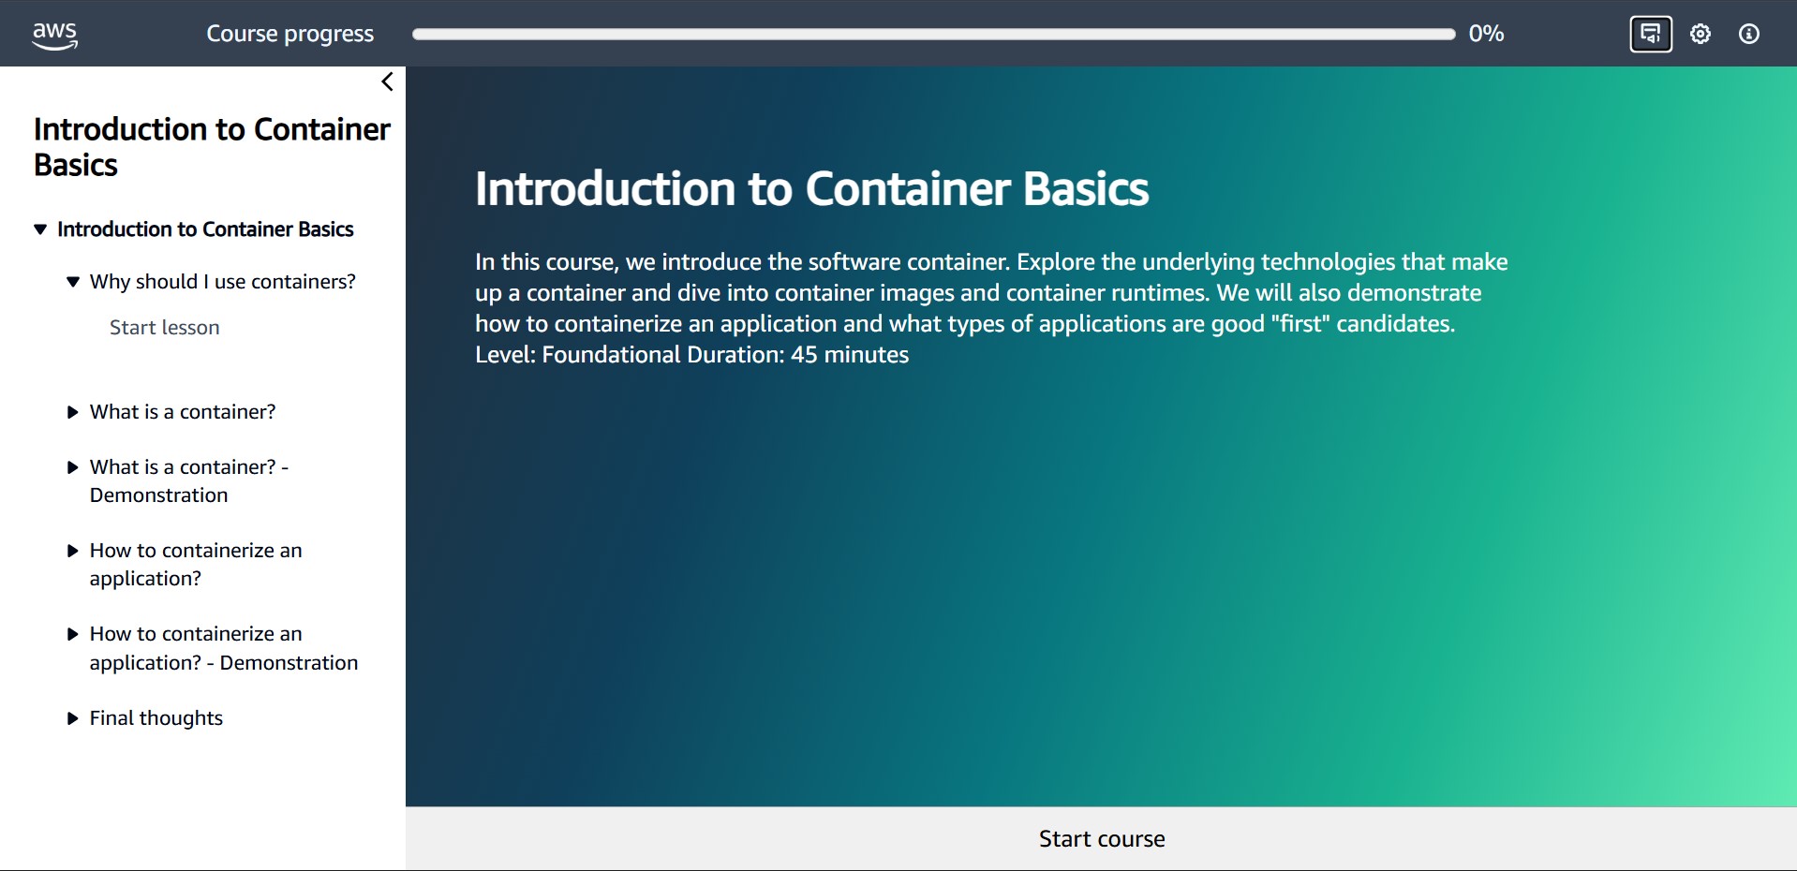Viewport: 1797px width, 871px height.
Task: Expand the What is a container? section arrow
Action: [x=73, y=412]
